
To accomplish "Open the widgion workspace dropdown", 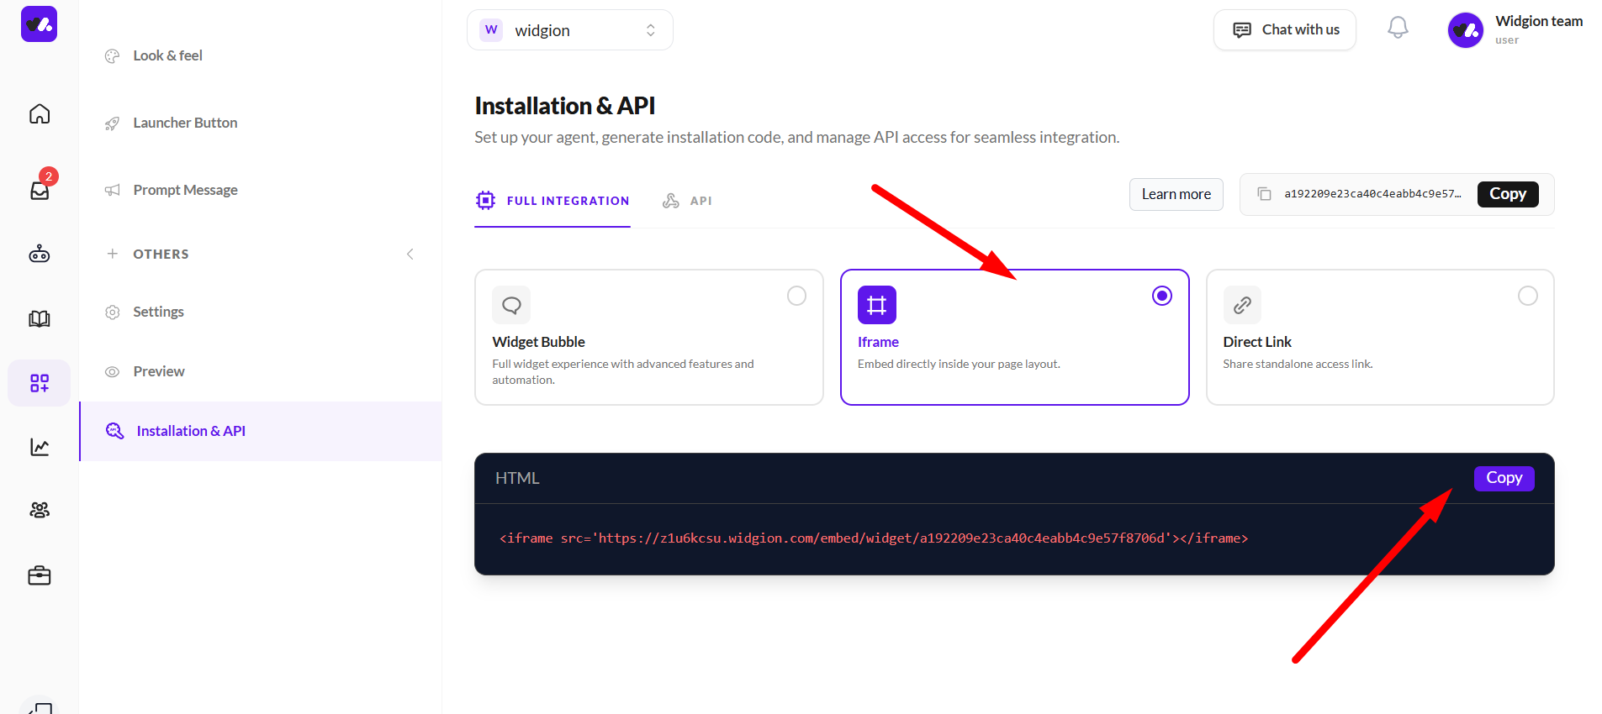I will (569, 30).
